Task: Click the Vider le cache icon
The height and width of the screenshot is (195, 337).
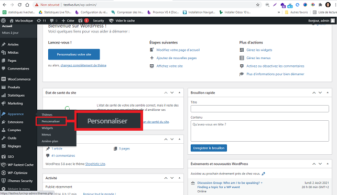Action: [111, 20]
